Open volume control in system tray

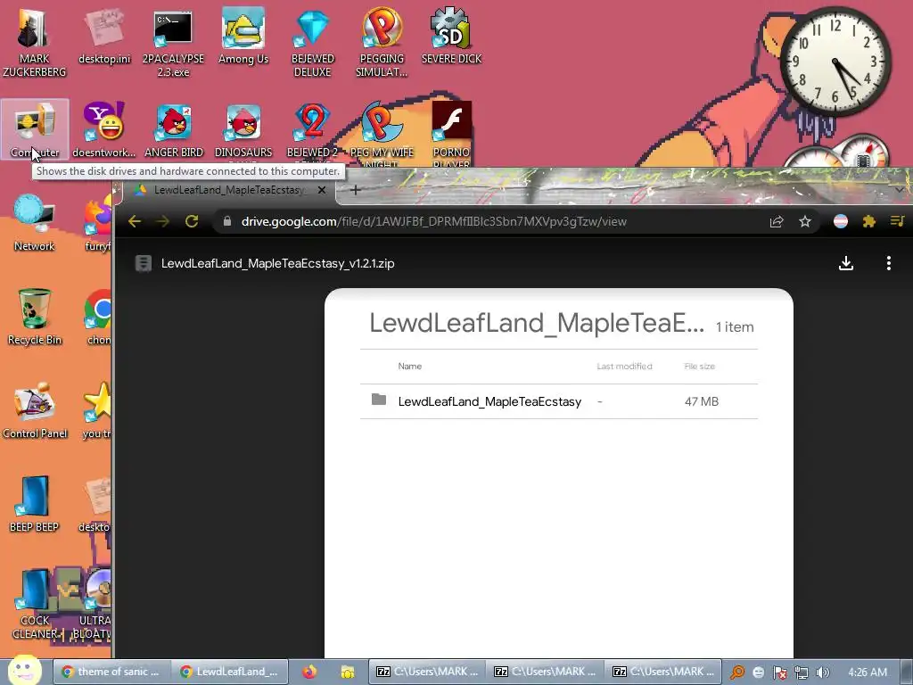(823, 673)
